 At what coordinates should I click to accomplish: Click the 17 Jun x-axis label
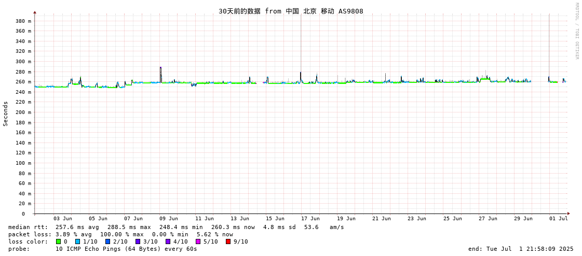(x=310, y=219)
